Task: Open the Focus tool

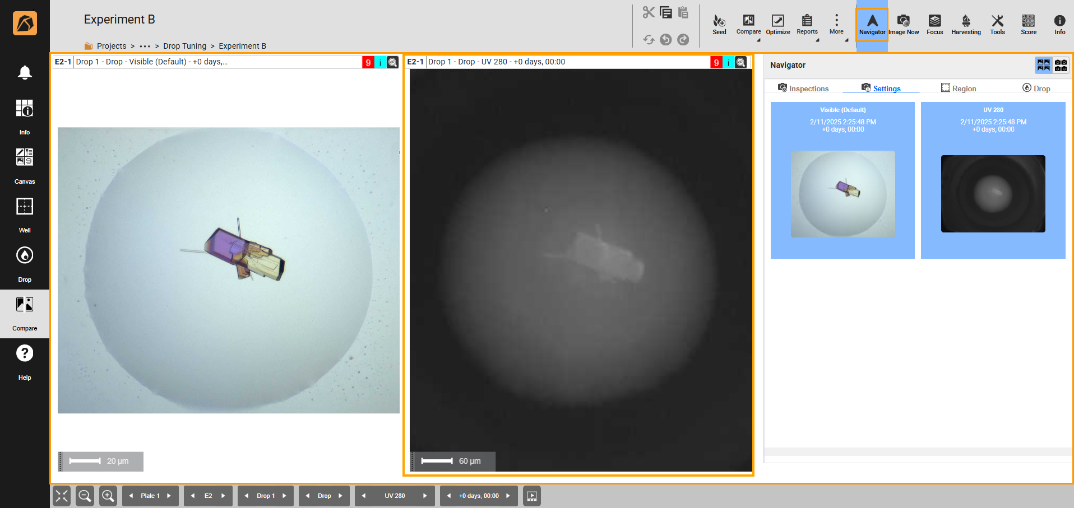Action: tap(934, 25)
